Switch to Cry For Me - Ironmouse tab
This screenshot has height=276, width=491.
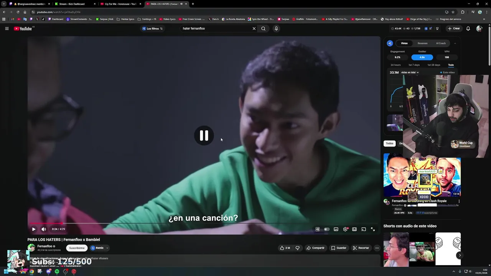(120, 4)
